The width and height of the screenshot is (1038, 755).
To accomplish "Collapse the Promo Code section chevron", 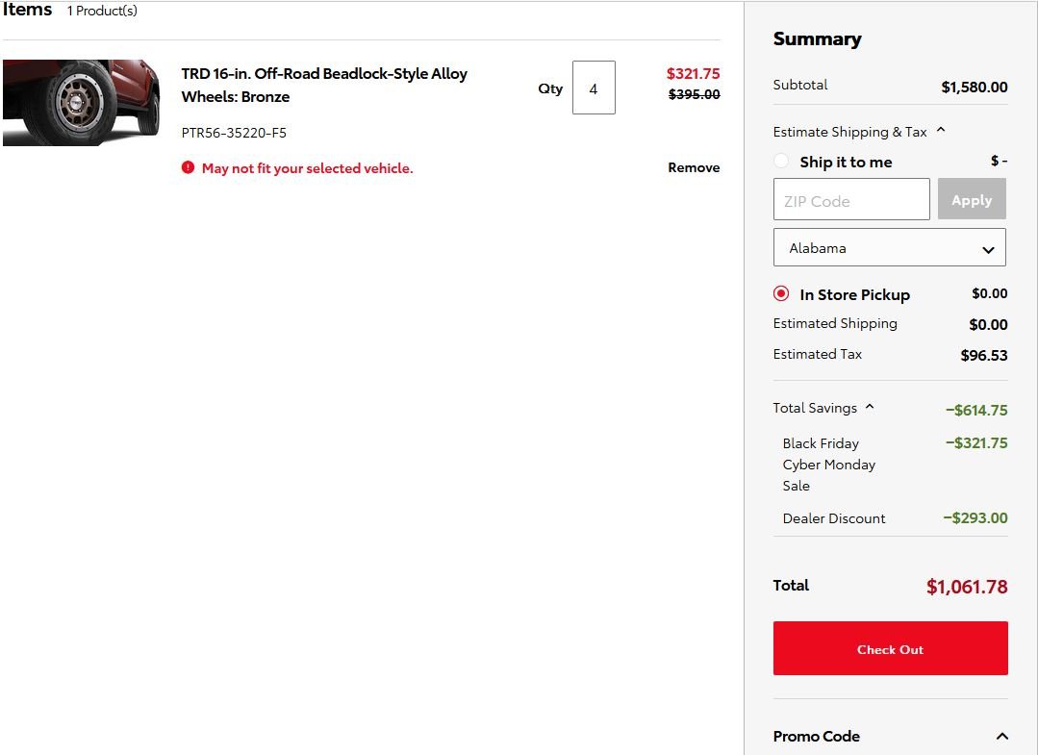I will (x=1002, y=736).
